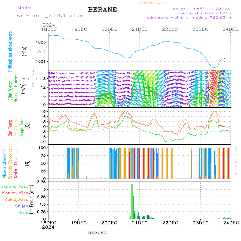
Task: Select the 25 cloud cover tick
Action: (x=43, y=171)
